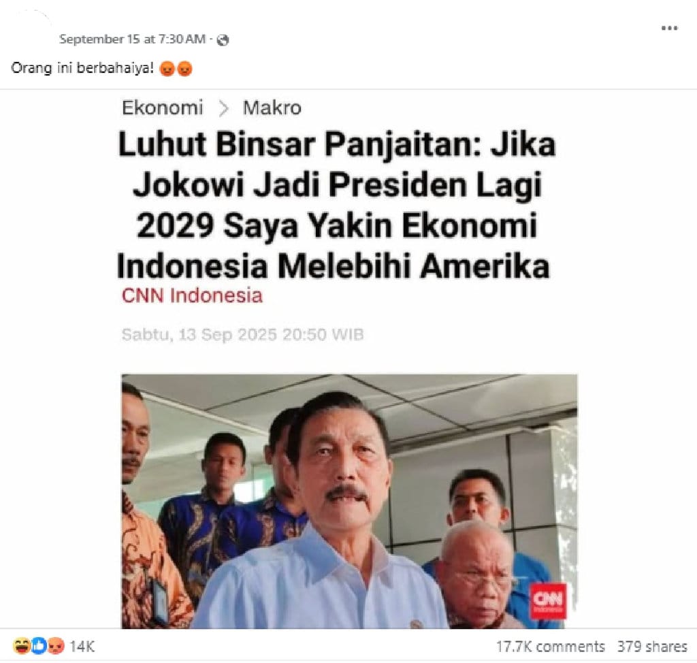Click the first angry emoji in caption

[x=167, y=69]
